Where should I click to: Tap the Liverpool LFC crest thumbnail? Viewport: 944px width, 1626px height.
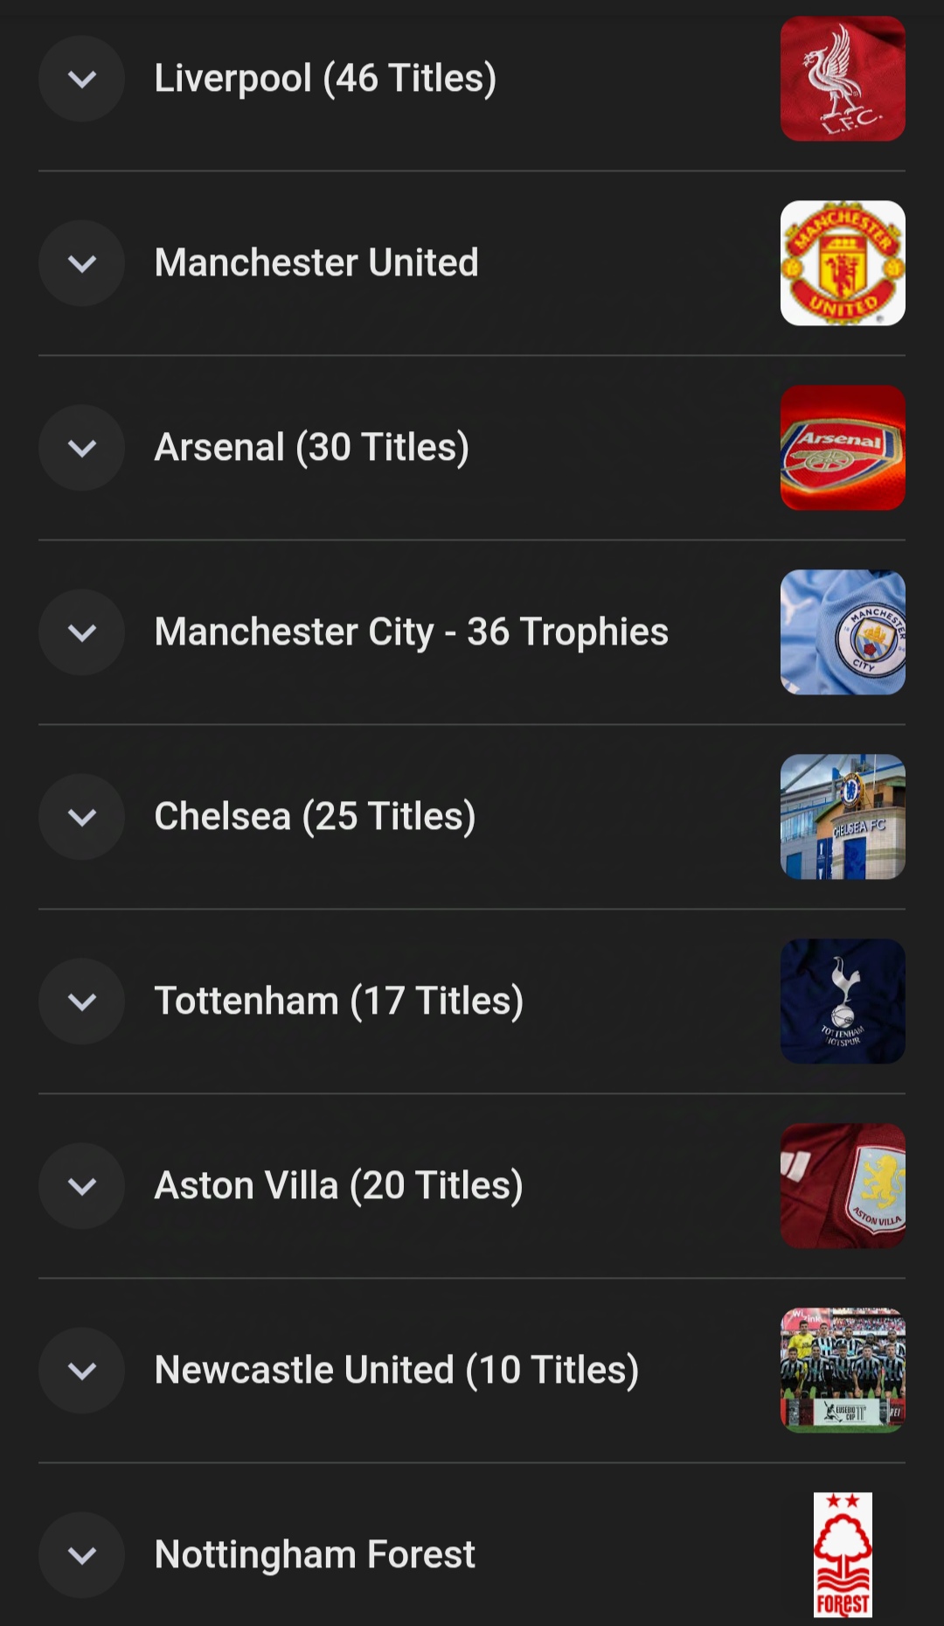click(843, 79)
